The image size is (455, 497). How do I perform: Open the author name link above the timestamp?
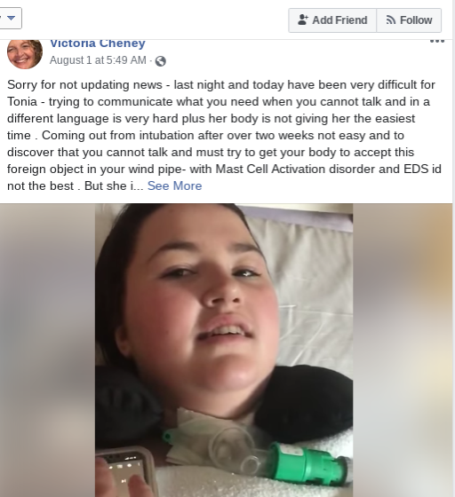click(98, 43)
